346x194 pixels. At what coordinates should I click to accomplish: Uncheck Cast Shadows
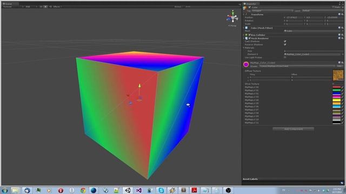pyautogui.click(x=285, y=41)
